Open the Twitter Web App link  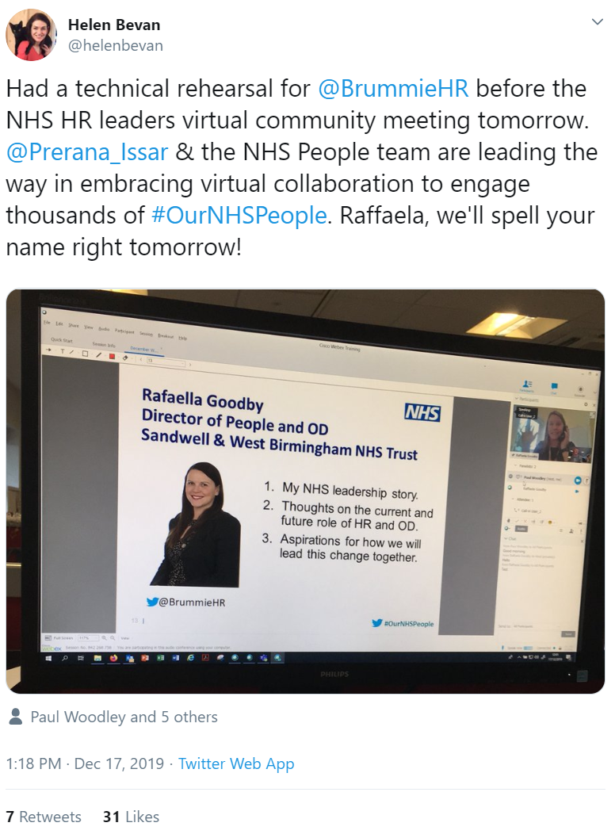pyautogui.click(x=235, y=763)
